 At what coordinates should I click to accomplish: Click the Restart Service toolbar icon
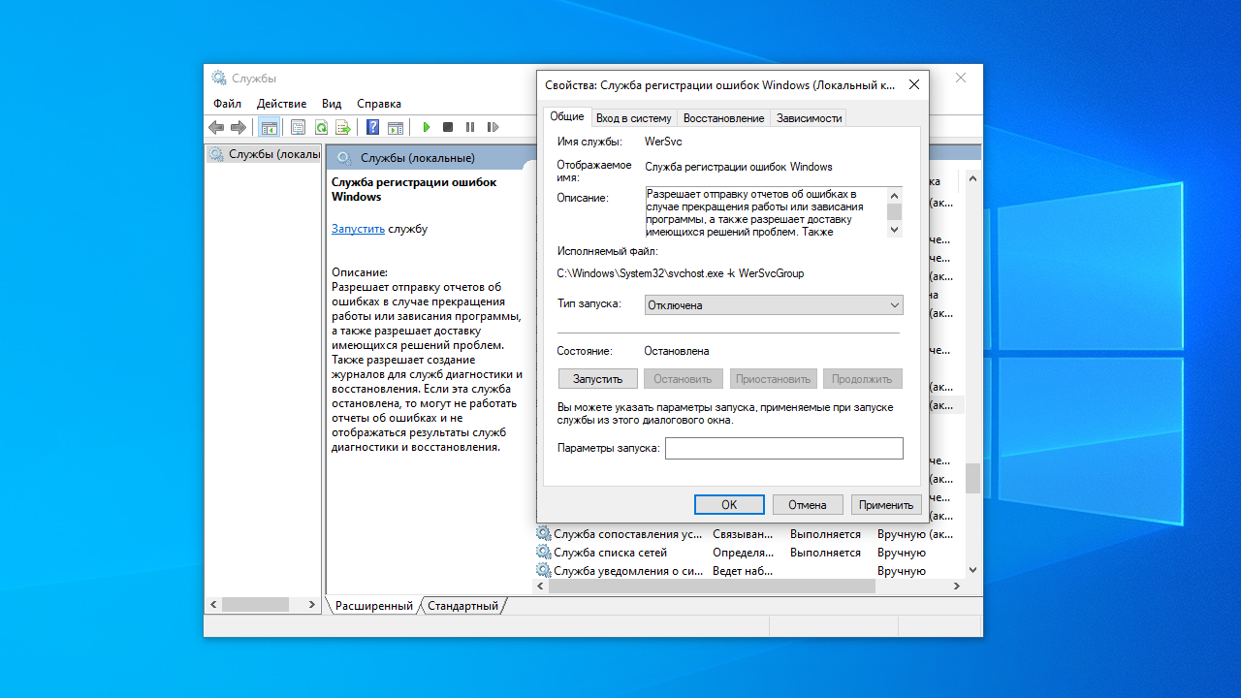click(x=493, y=127)
